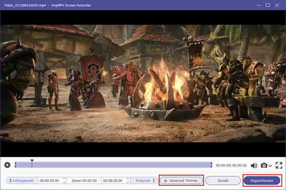
Task: Click the Video_231208103029.mp4 window title
Action: 25,5
